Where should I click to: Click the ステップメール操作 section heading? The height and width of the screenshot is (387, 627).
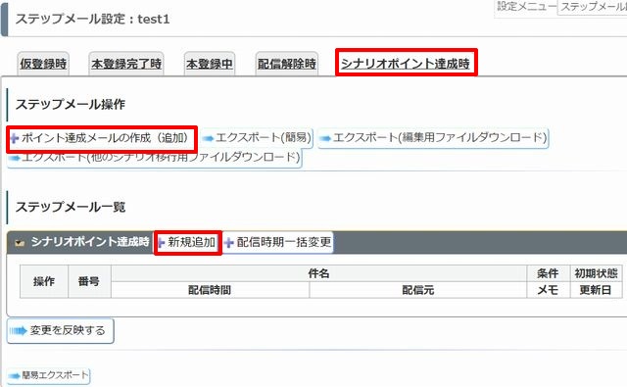[71, 105]
